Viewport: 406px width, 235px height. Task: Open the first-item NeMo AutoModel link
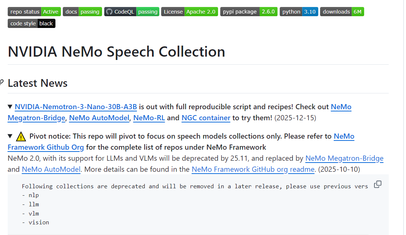[x=99, y=118]
